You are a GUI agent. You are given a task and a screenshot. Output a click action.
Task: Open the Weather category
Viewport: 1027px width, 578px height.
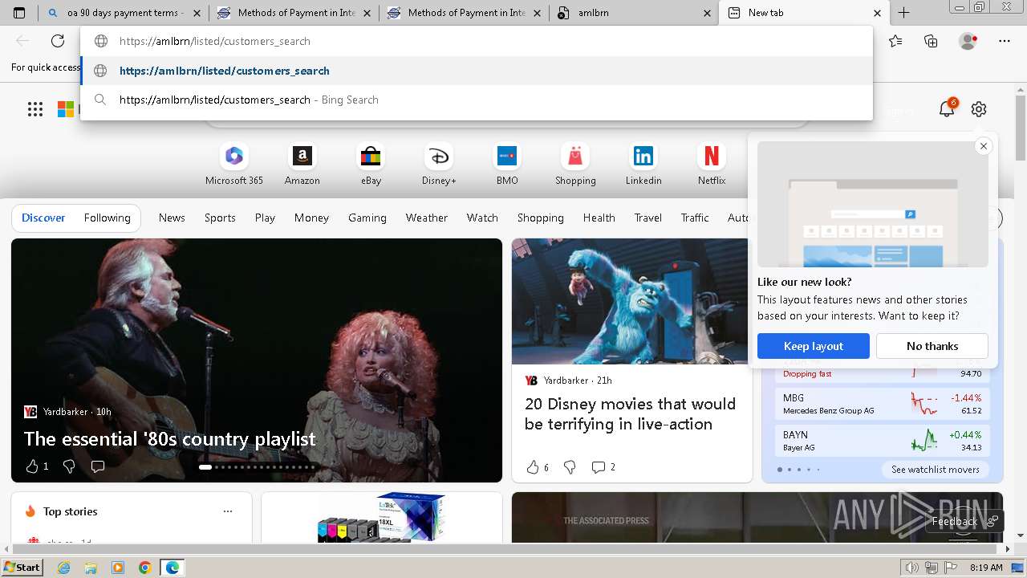(x=427, y=218)
